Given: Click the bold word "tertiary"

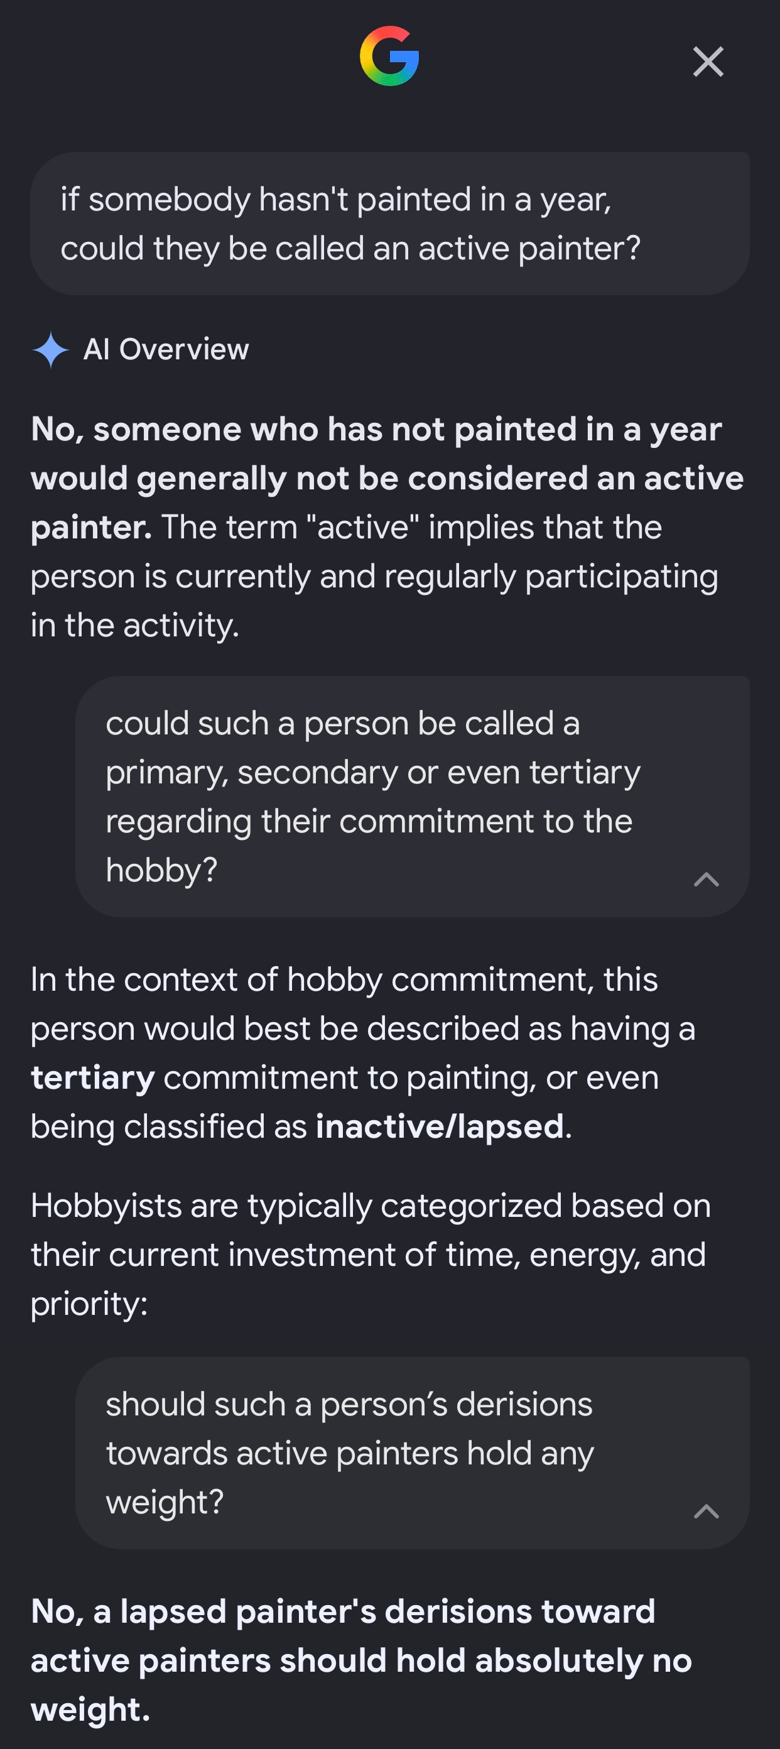Looking at the screenshot, I should pos(93,1077).
